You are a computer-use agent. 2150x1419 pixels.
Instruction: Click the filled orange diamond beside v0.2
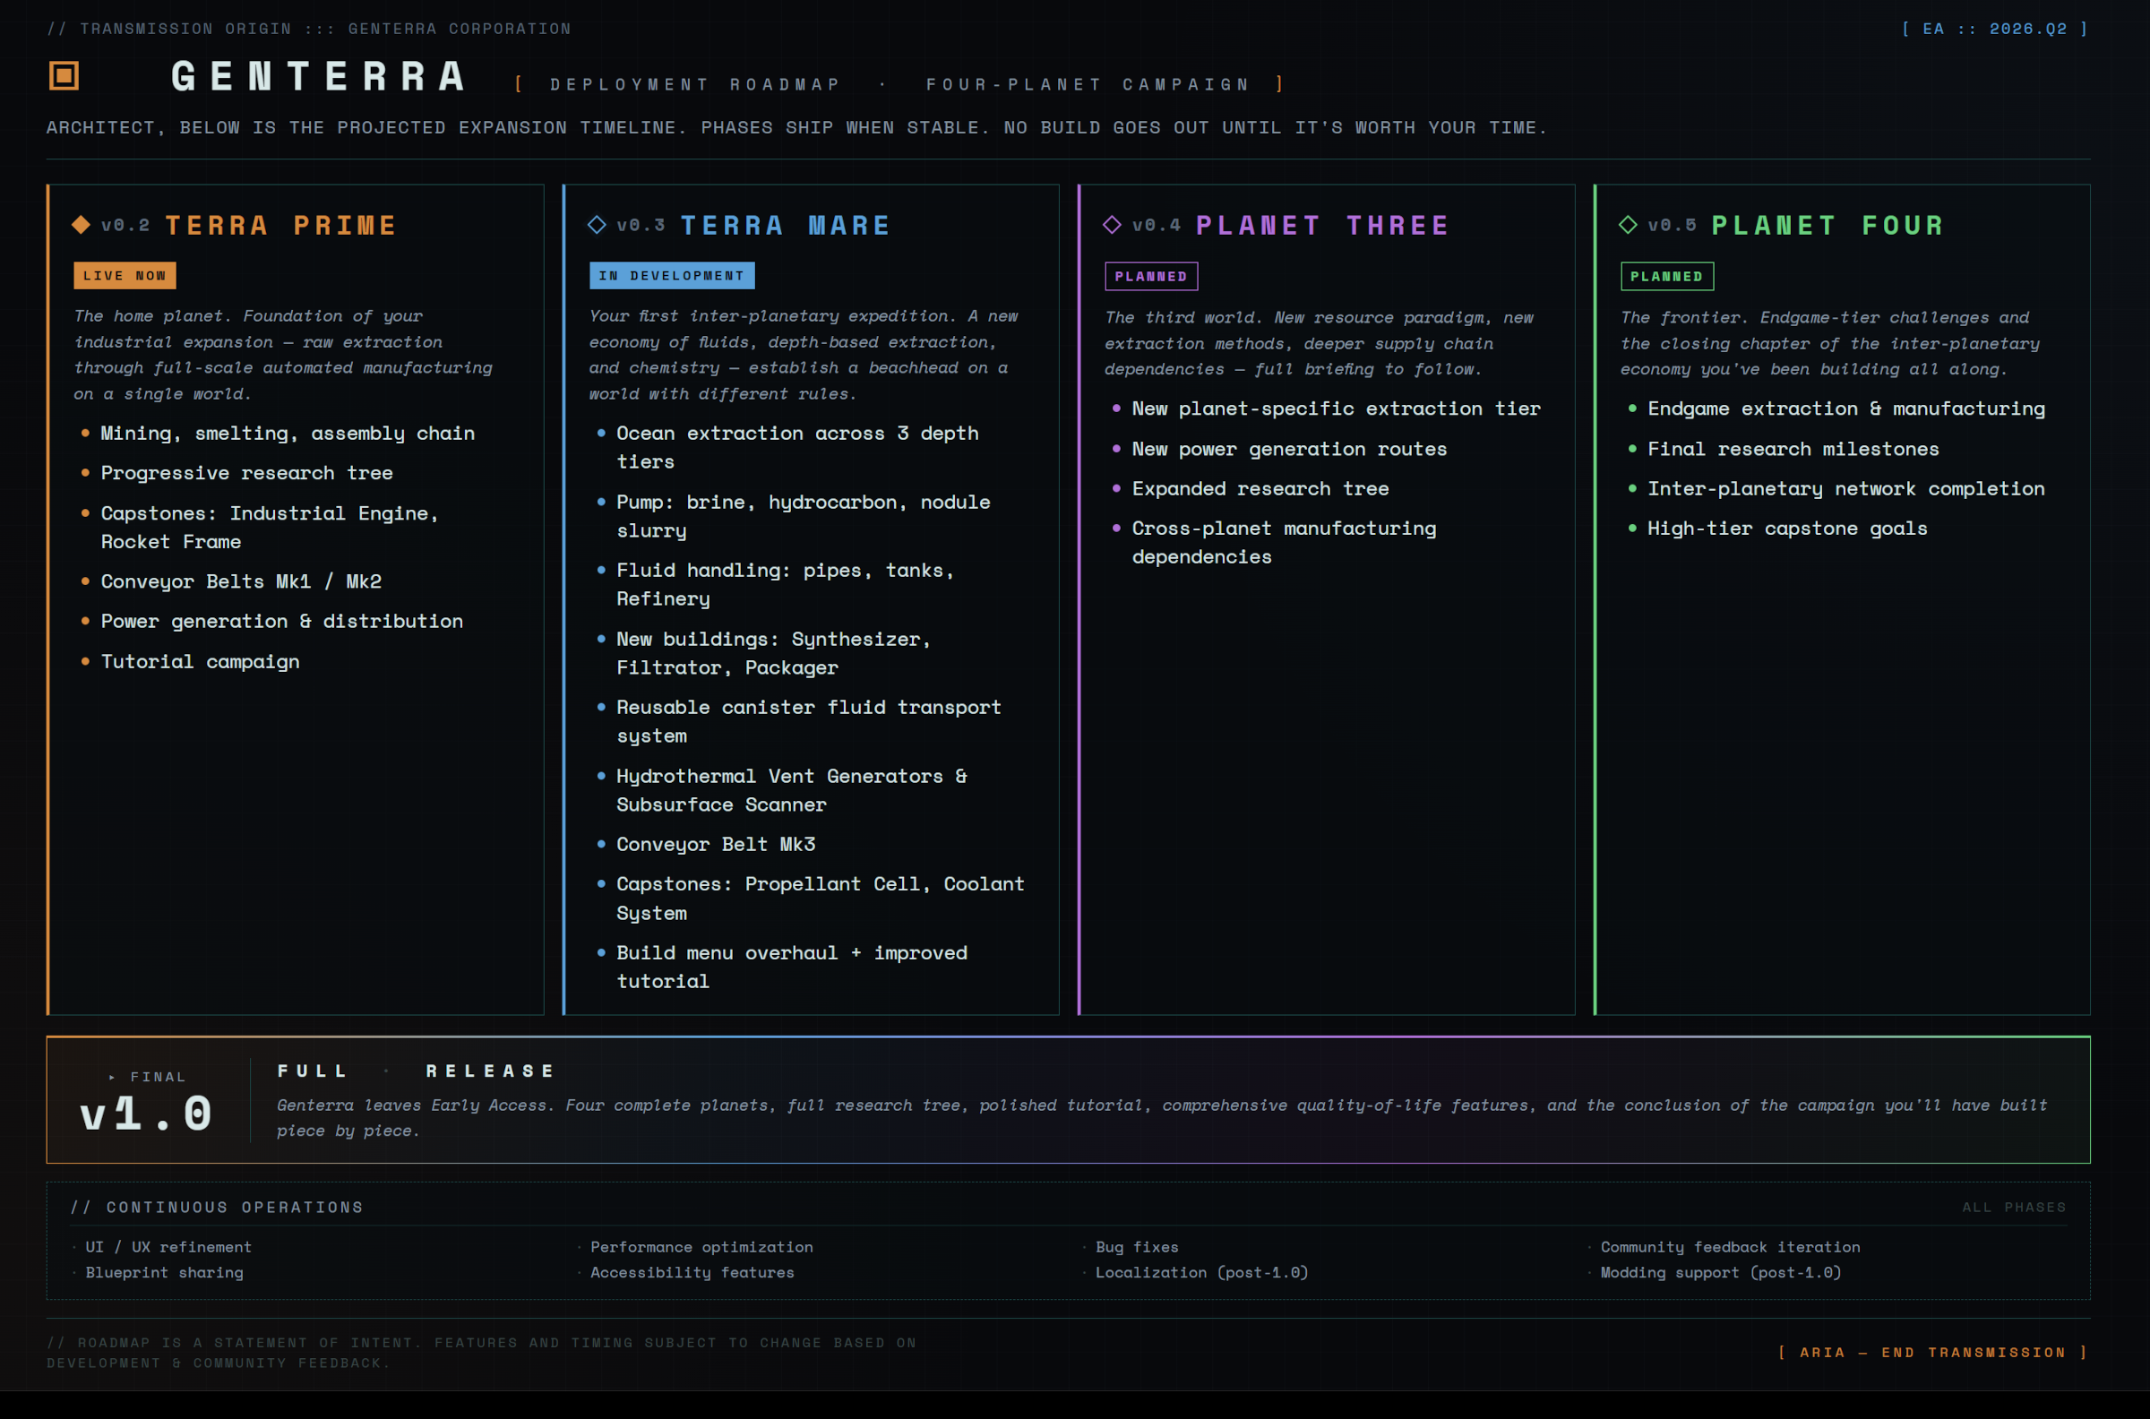coord(82,225)
